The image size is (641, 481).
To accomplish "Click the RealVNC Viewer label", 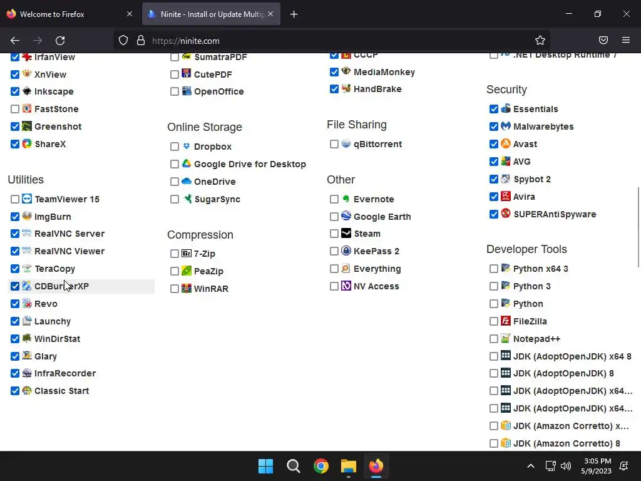I will pyautogui.click(x=69, y=251).
